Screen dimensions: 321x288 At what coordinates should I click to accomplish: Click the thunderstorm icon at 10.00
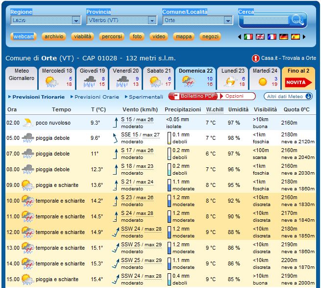pos(28,201)
